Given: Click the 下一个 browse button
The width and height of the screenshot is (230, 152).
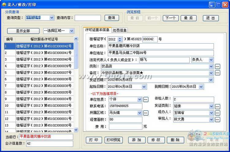Looking at the screenshot, I should pos(171,18).
